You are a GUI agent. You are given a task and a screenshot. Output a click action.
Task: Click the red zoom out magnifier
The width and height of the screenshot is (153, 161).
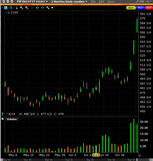[x=27, y=8]
